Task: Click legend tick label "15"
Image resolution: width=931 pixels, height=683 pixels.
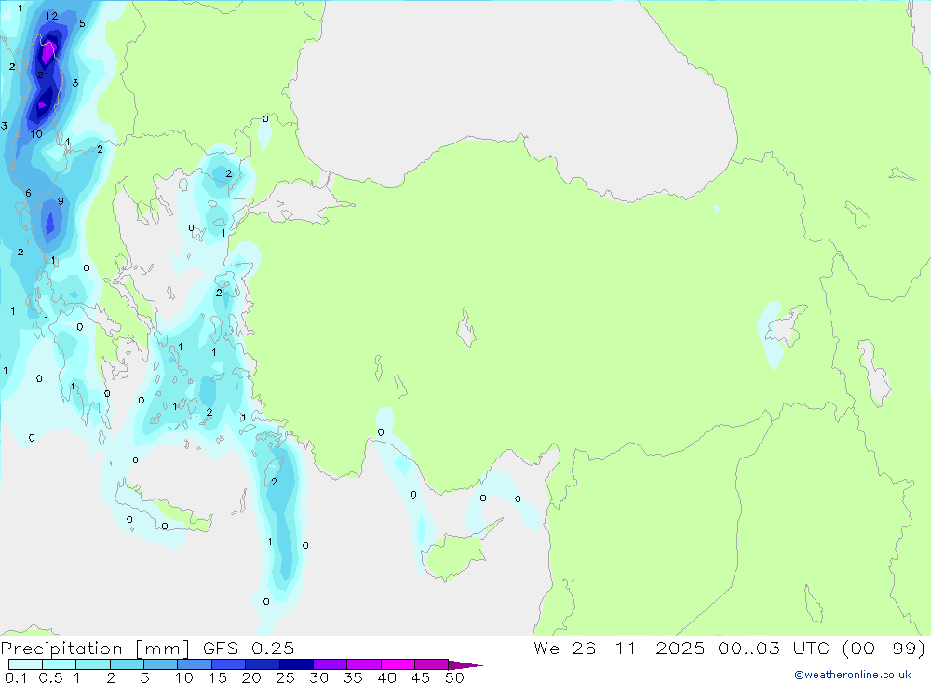Action: [218, 677]
